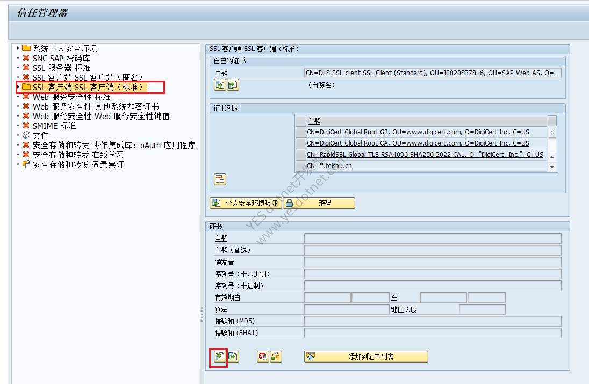Open the DigiCert Global Root CA certificate
Screen dimensions: 589x384
418,143
